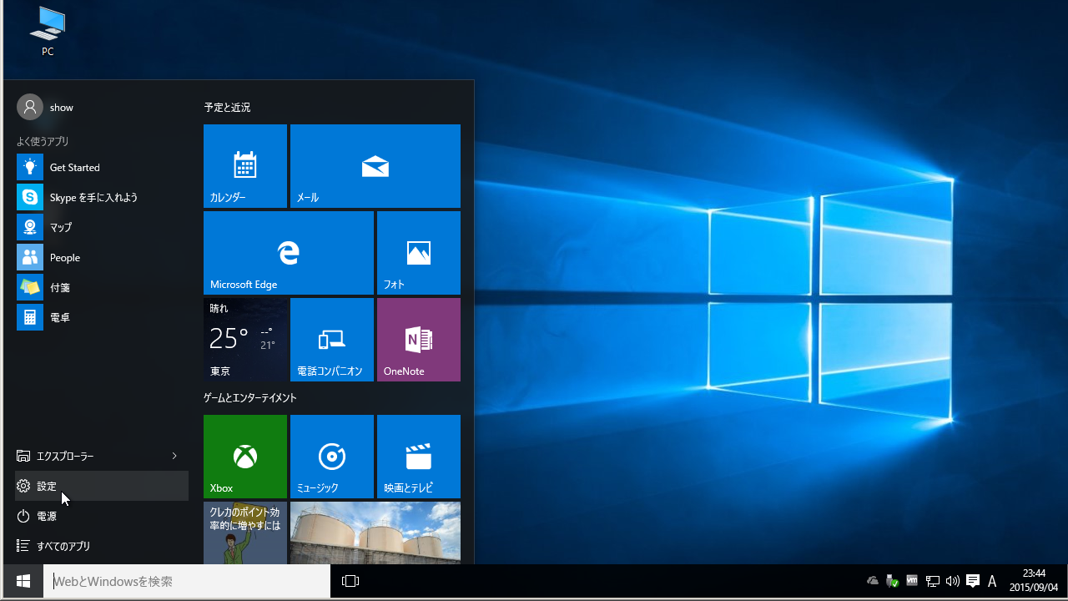Open the storage tanks news photo tile
1068x601 pixels.
(x=375, y=533)
